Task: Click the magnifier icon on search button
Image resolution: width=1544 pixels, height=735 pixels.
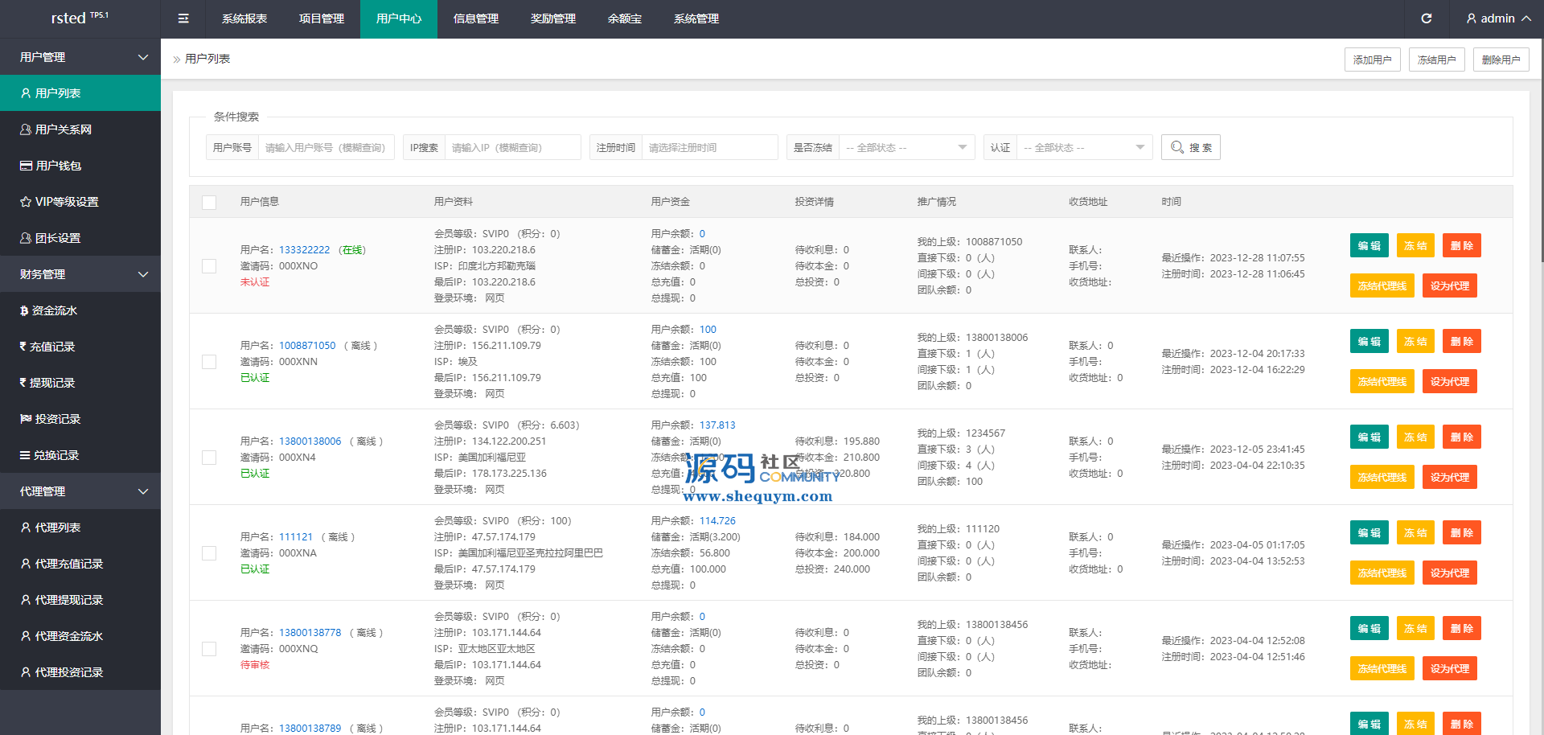Action: (1177, 147)
